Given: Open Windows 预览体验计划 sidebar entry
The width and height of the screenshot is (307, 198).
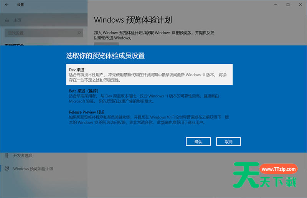Looking at the screenshot, I should 33,168.
